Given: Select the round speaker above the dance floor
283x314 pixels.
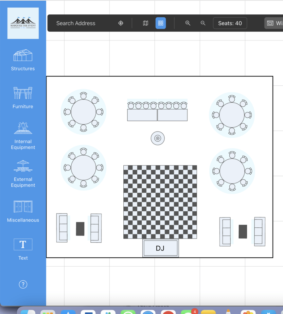Looking at the screenshot, I should click(157, 138).
